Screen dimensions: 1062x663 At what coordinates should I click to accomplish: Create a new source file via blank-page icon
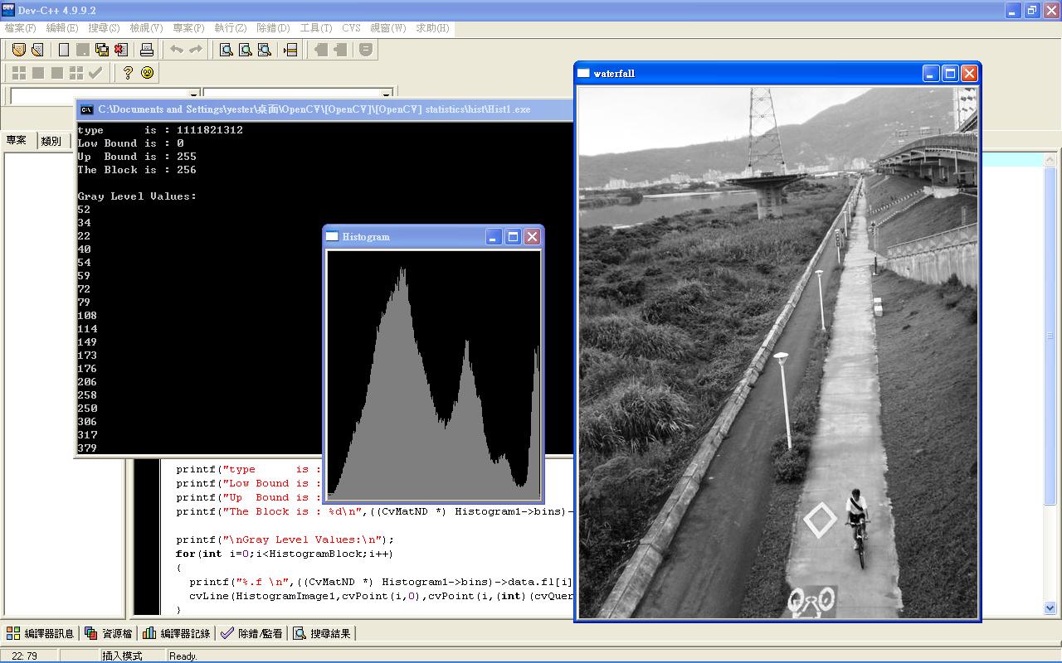(x=64, y=50)
